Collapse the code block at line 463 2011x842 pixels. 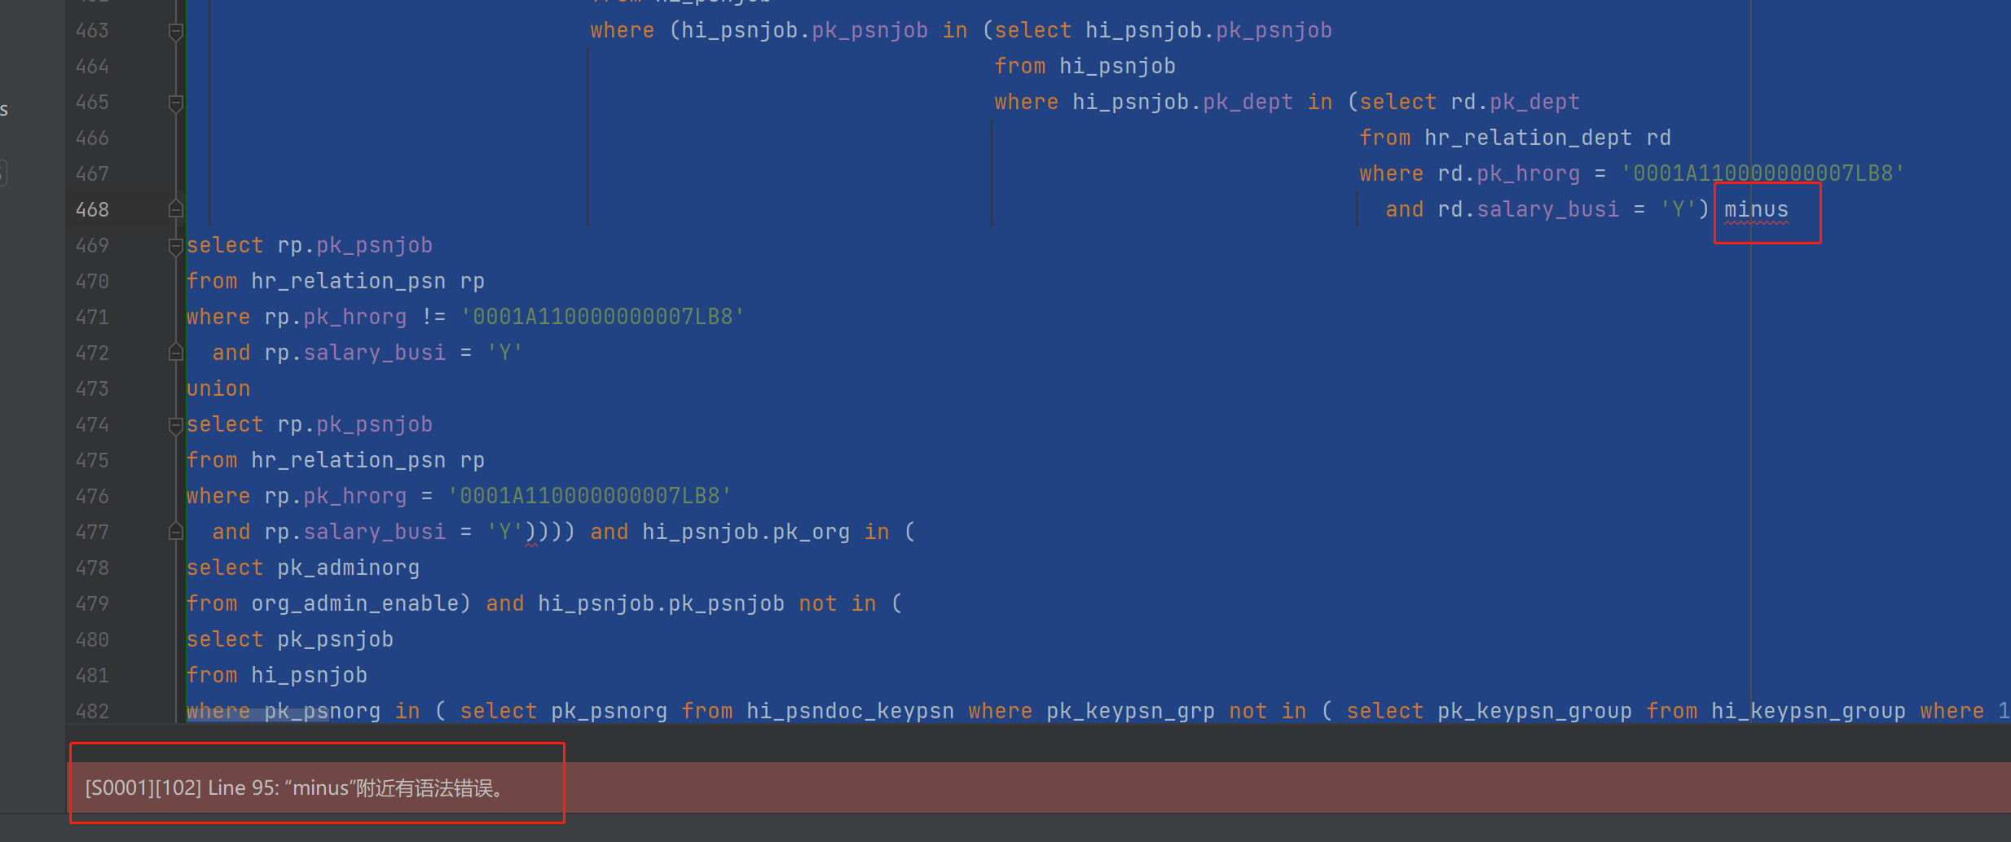pos(175,31)
